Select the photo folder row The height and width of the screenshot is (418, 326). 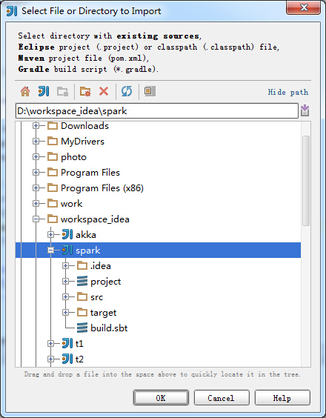[158, 157]
